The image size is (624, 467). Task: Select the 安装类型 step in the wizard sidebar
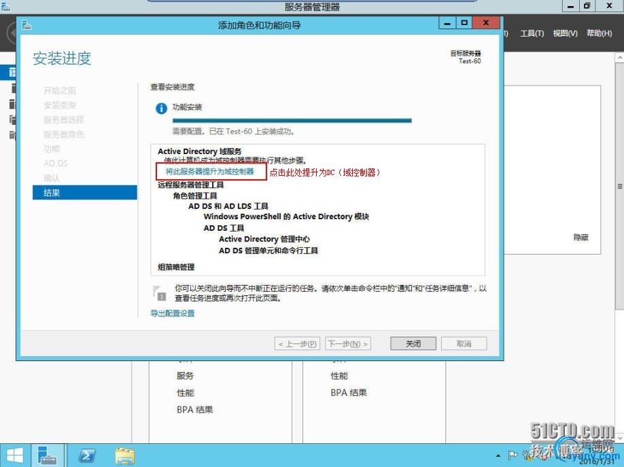coord(60,105)
